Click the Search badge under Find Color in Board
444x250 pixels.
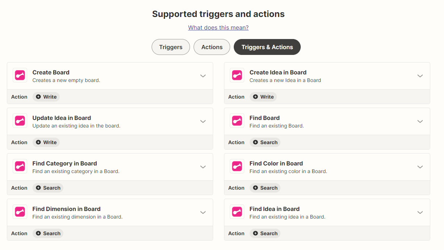pos(265,188)
